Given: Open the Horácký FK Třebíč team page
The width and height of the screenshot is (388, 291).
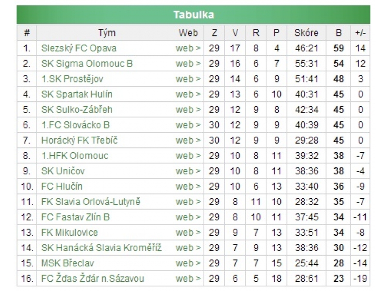Looking at the screenshot, I should 80,141.
